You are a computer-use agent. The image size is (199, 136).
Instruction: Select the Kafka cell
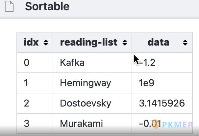[x=92, y=63]
